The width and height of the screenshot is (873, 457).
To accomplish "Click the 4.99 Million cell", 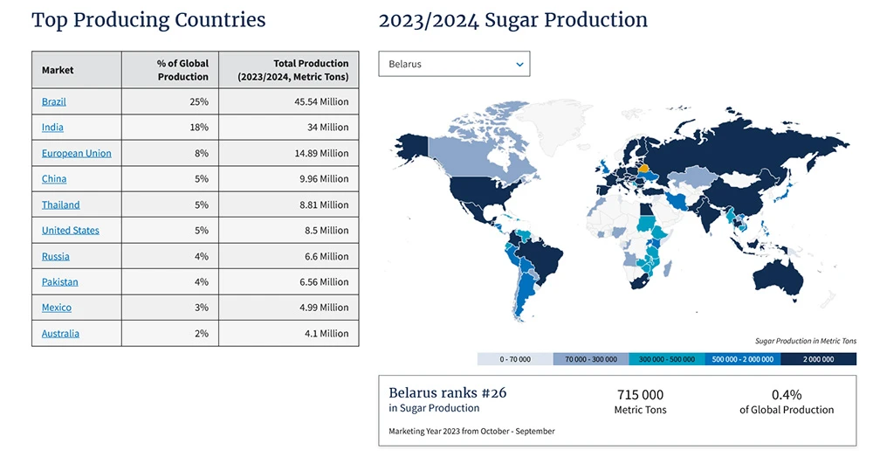I will coord(288,307).
